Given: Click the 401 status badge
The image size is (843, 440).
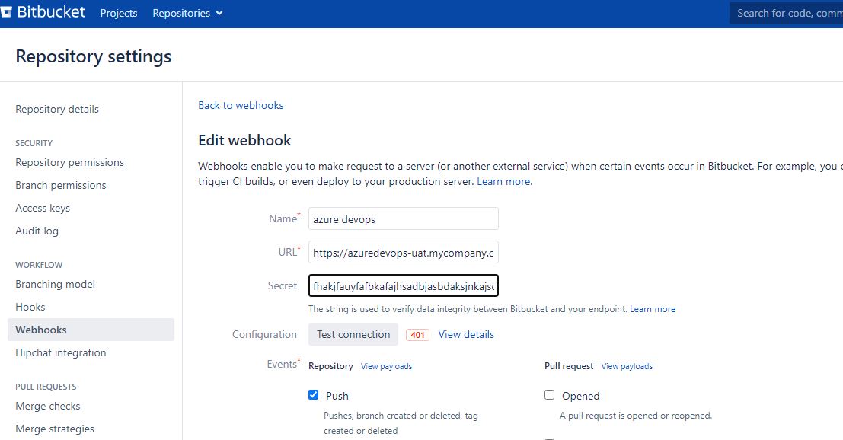Looking at the screenshot, I should click(x=417, y=335).
